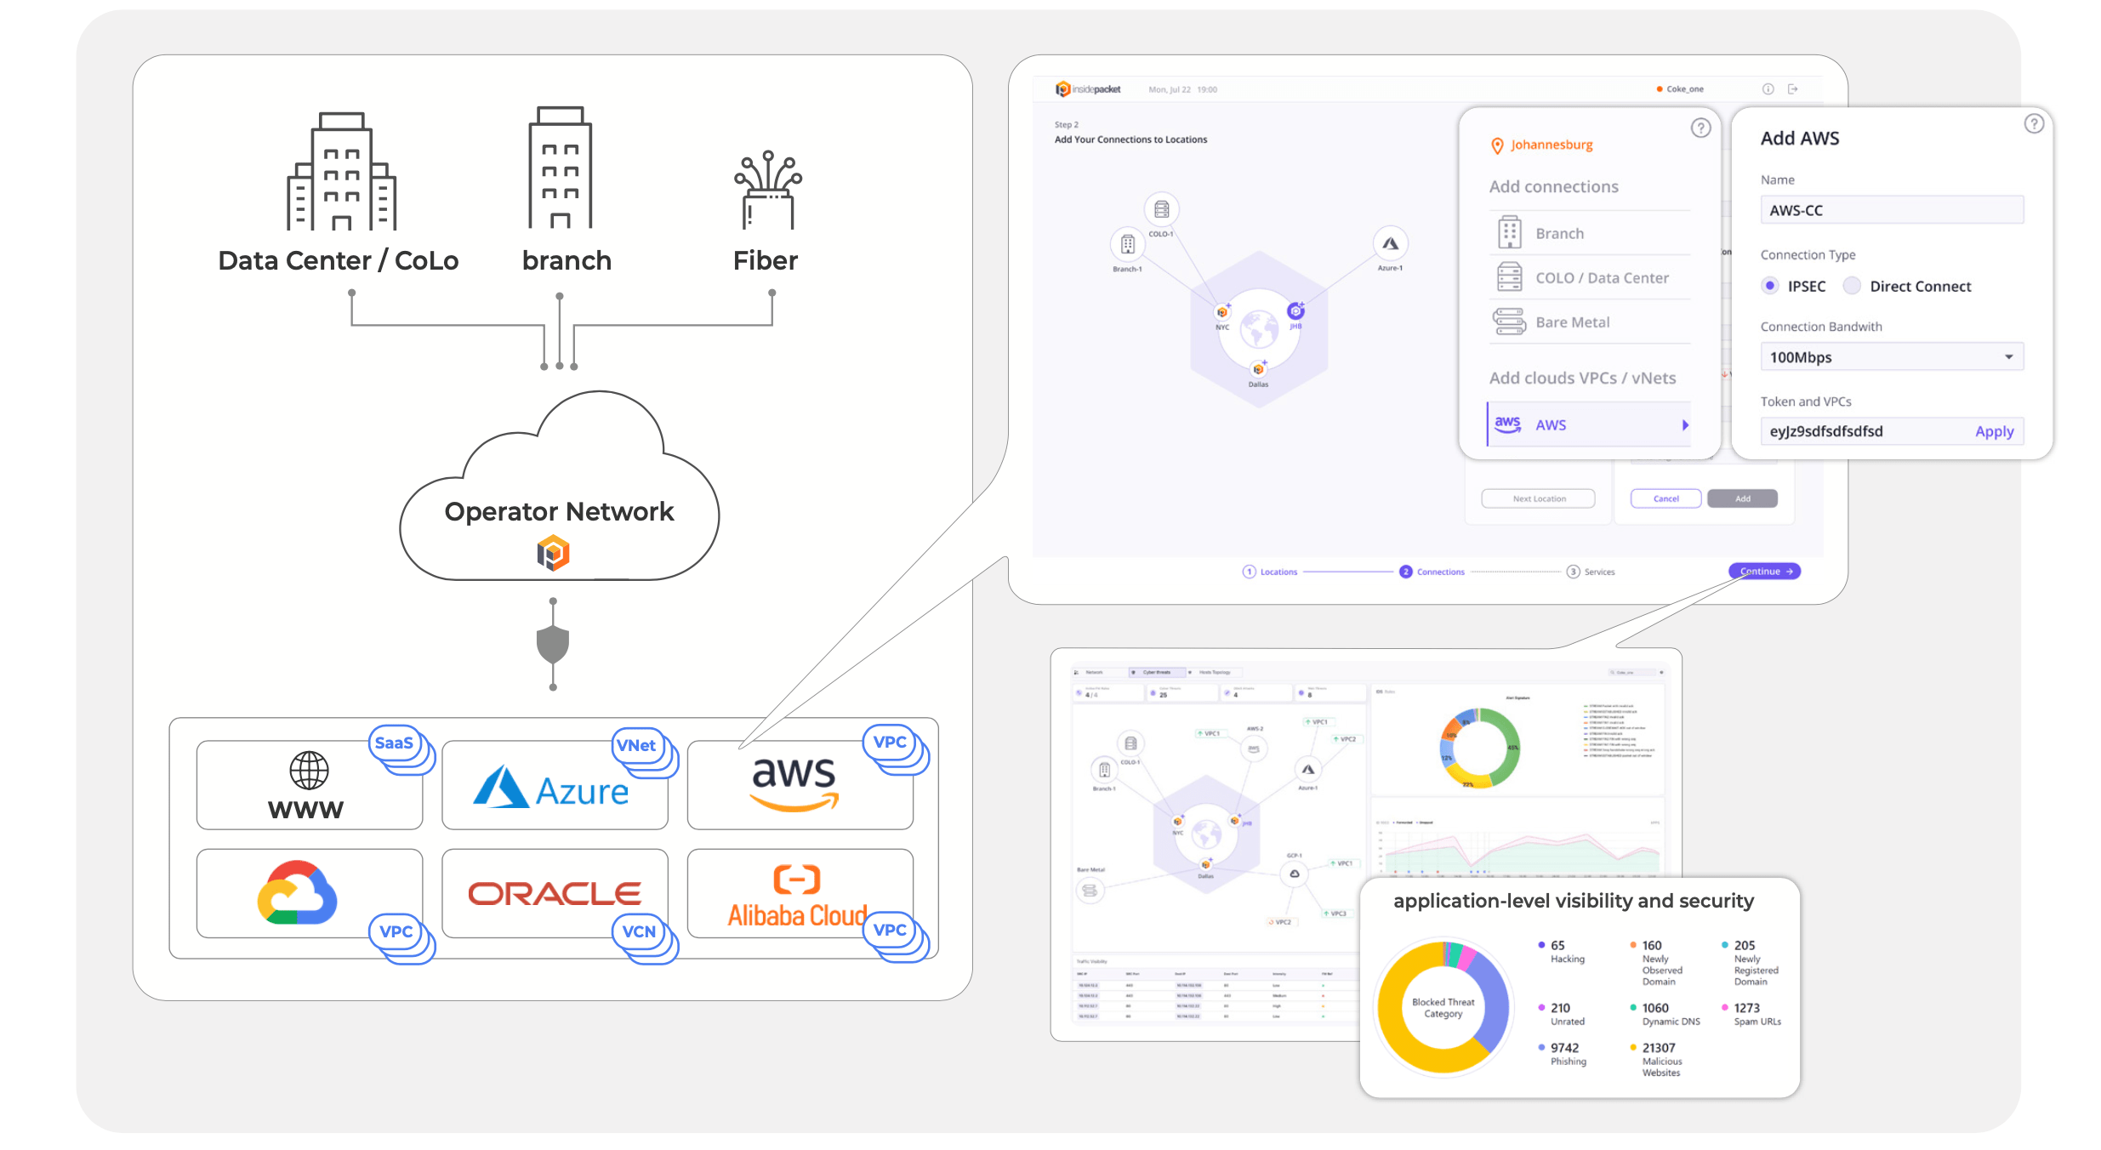
Task: Click the Bare Metal node in the dashboard
Action: 1090,891
